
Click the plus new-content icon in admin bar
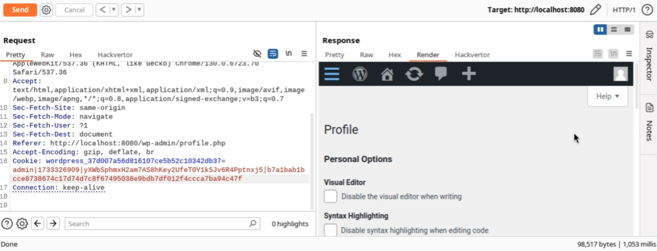point(469,74)
